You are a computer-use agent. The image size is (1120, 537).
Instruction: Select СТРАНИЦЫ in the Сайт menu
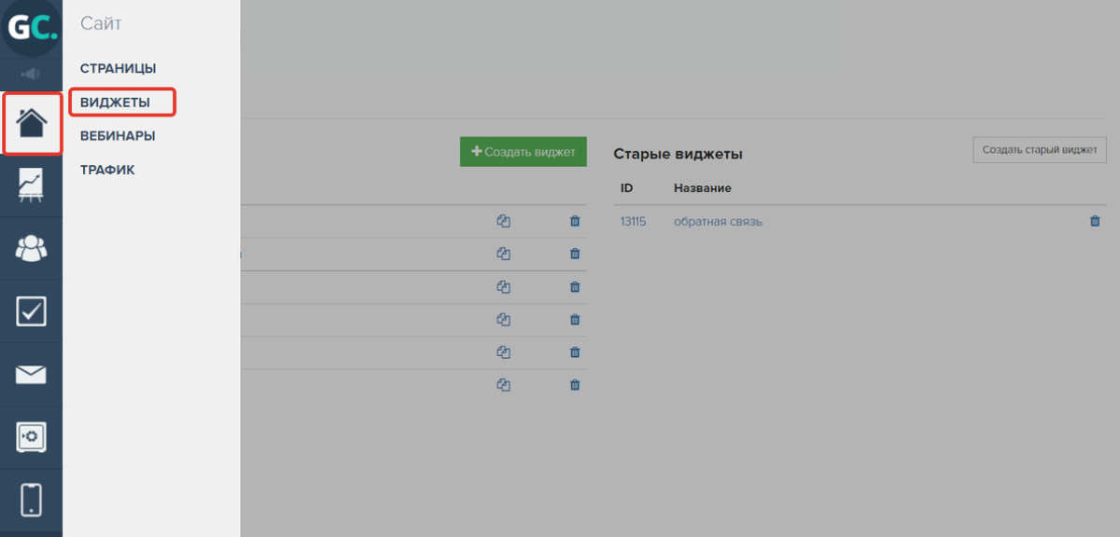pyautogui.click(x=118, y=68)
